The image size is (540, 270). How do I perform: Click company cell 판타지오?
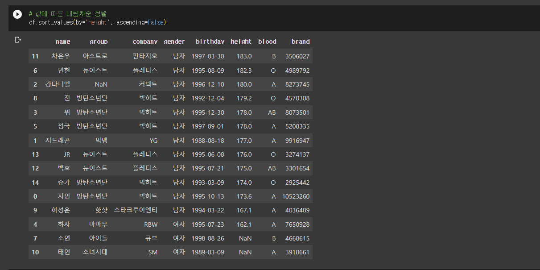[145, 56]
